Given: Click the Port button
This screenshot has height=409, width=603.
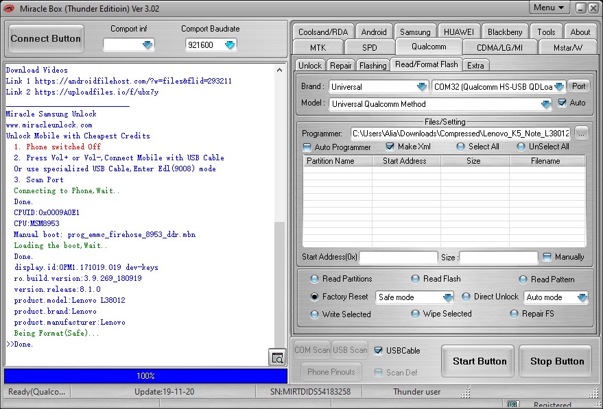Looking at the screenshot, I should (578, 86).
